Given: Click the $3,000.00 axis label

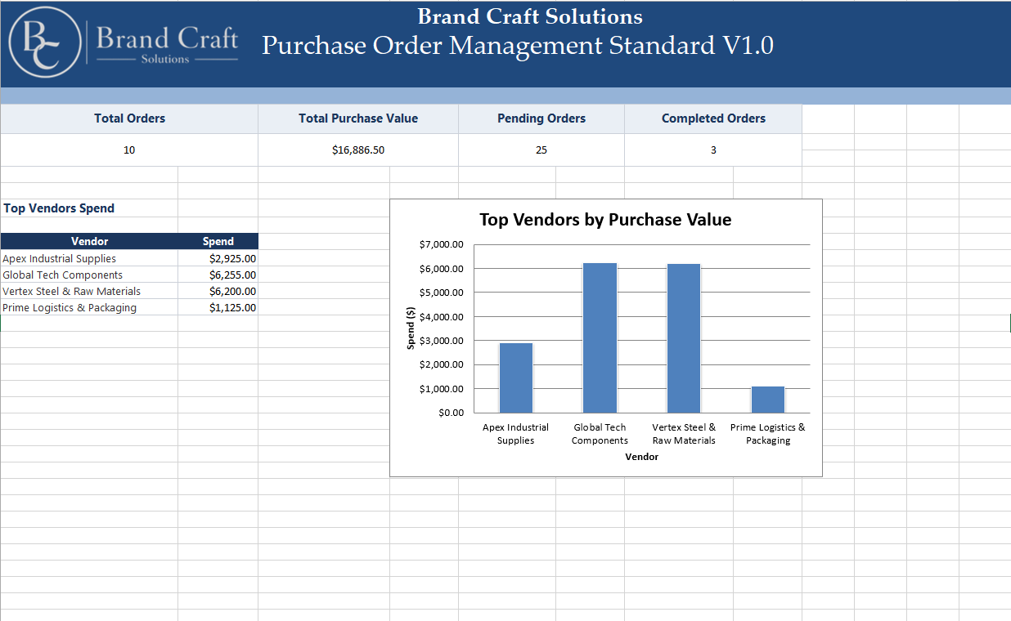Looking at the screenshot, I should point(442,341).
